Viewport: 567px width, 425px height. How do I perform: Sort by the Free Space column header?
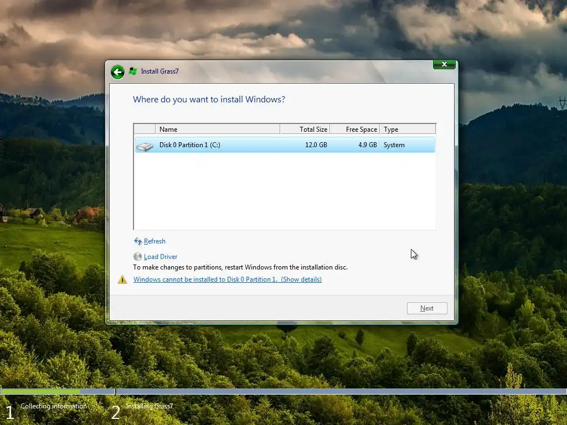tap(355, 129)
